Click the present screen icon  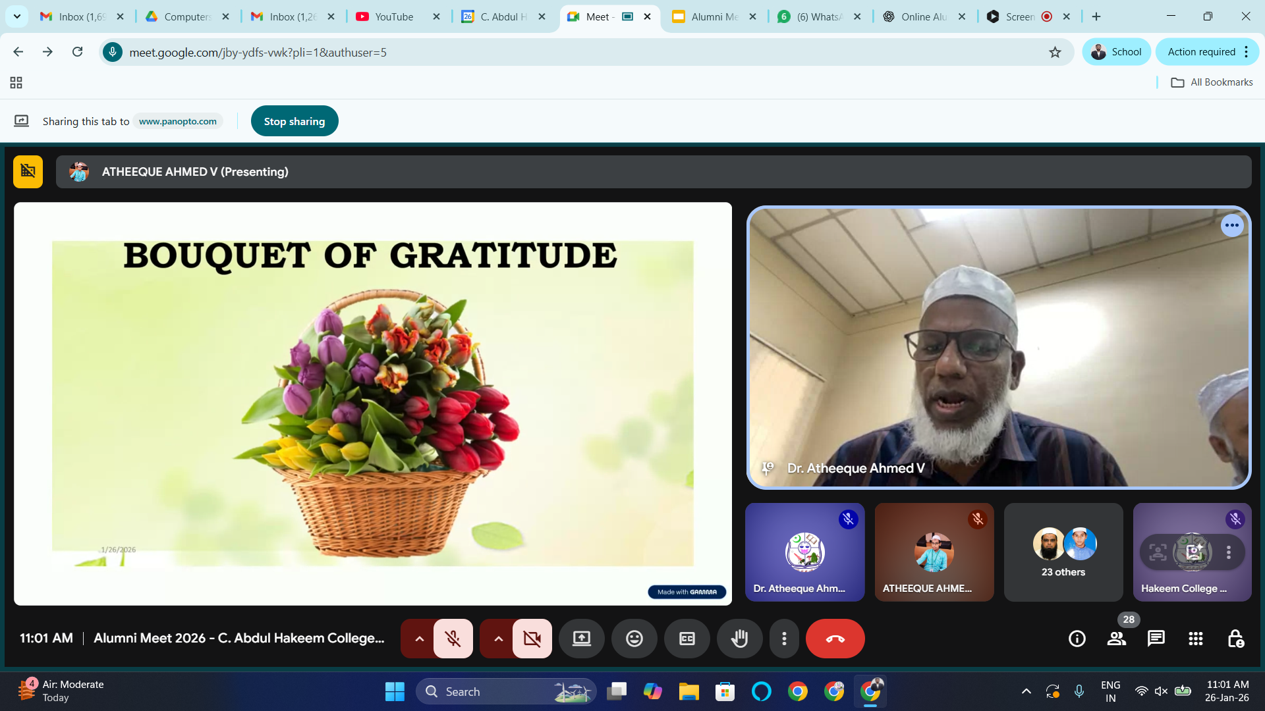click(x=581, y=639)
